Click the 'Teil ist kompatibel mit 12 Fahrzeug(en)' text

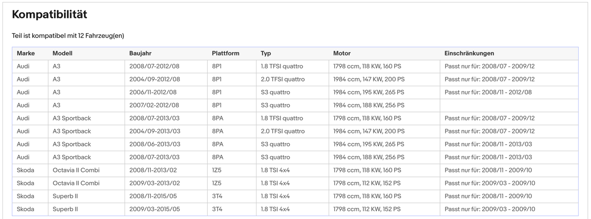pyautogui.click(x=68, y=36)
